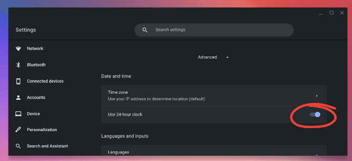This screenshot has height=161, width=352.
Task: Click the Connected devices phone icon
Action: point(18,81)
